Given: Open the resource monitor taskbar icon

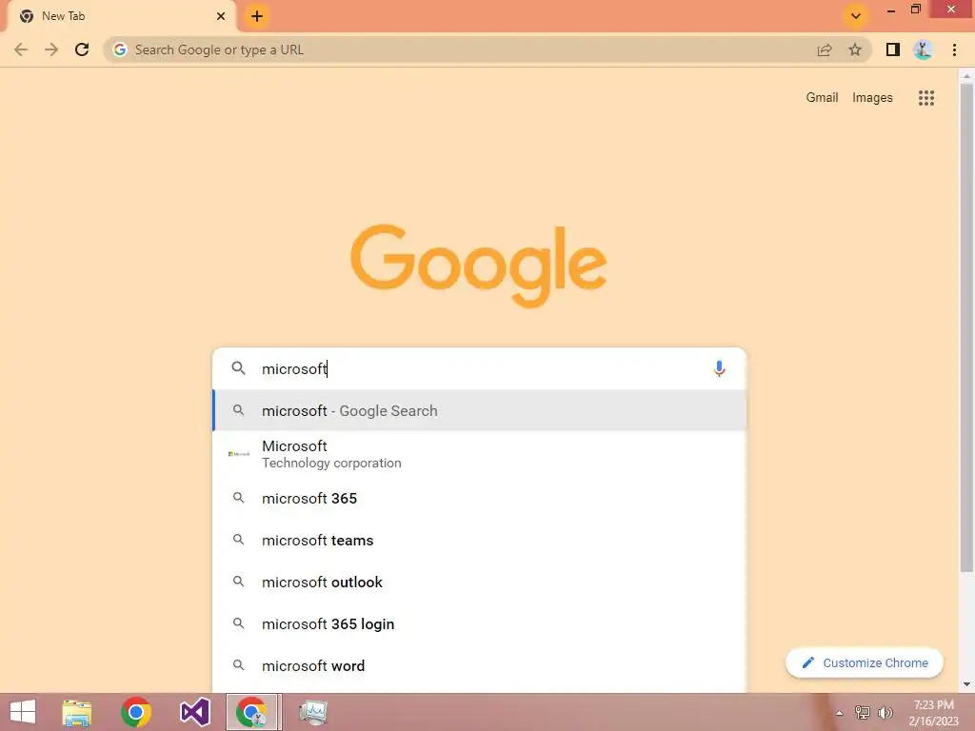Looking at the screenshot, I should [312, 712].
